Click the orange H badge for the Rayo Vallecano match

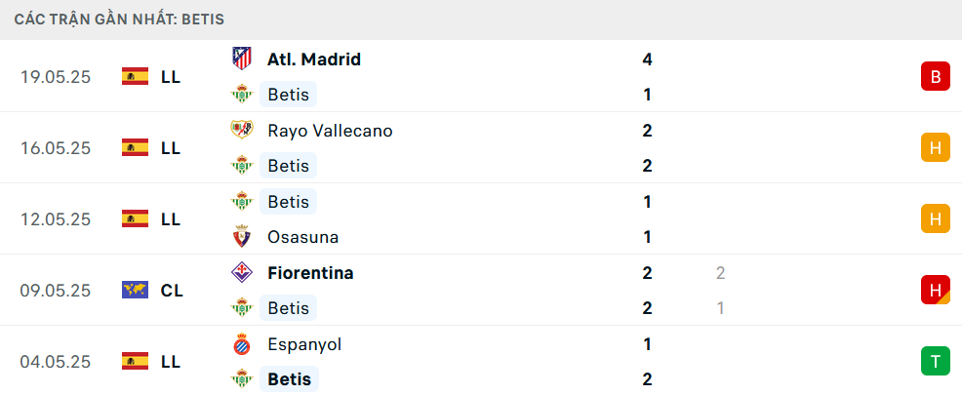935,147
